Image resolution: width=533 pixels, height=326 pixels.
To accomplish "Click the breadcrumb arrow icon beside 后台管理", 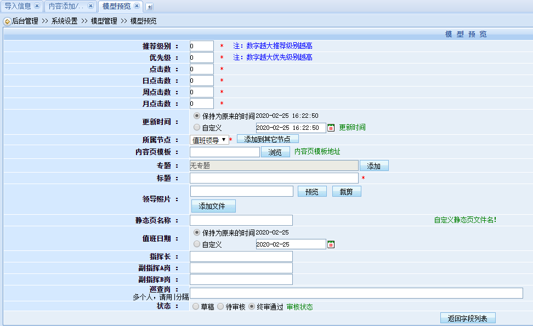I will [x=7, y=21].
